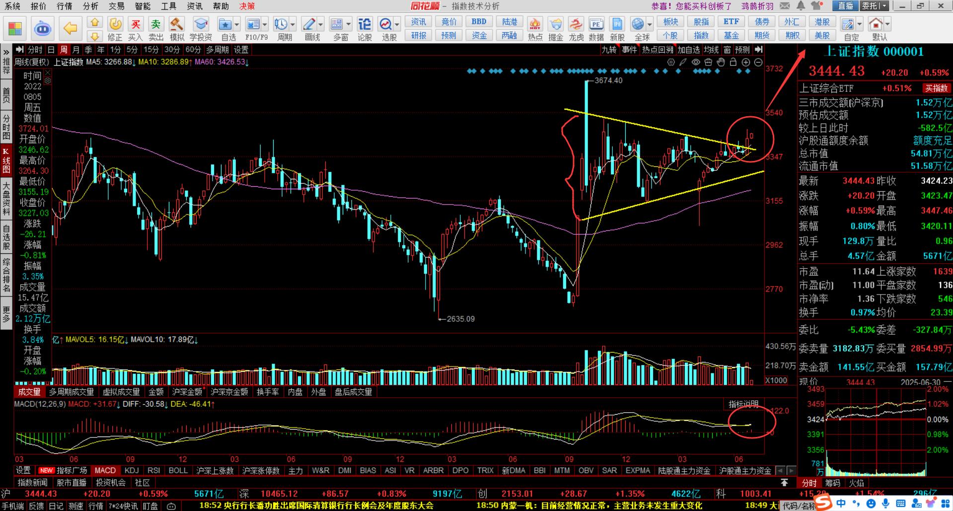The image size is (953, 511).
Task: Toggle the 均线 moving average display
Action: click(x=711, y=50)
